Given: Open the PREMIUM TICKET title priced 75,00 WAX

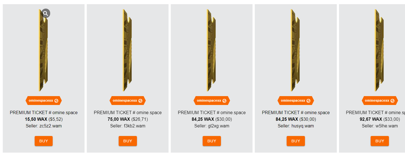Looking at the screenshot, I should 128,113.
